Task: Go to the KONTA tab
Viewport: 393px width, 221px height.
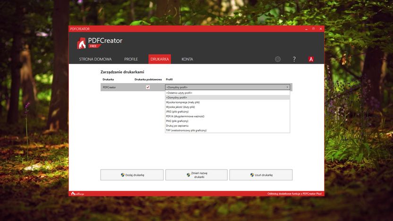Action: click(187, 59)
